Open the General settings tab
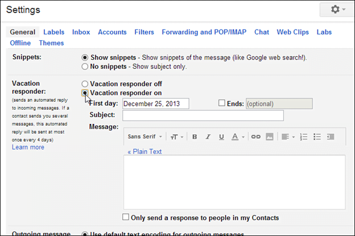This screenshot has height=236, width=355. click(22, 32)
